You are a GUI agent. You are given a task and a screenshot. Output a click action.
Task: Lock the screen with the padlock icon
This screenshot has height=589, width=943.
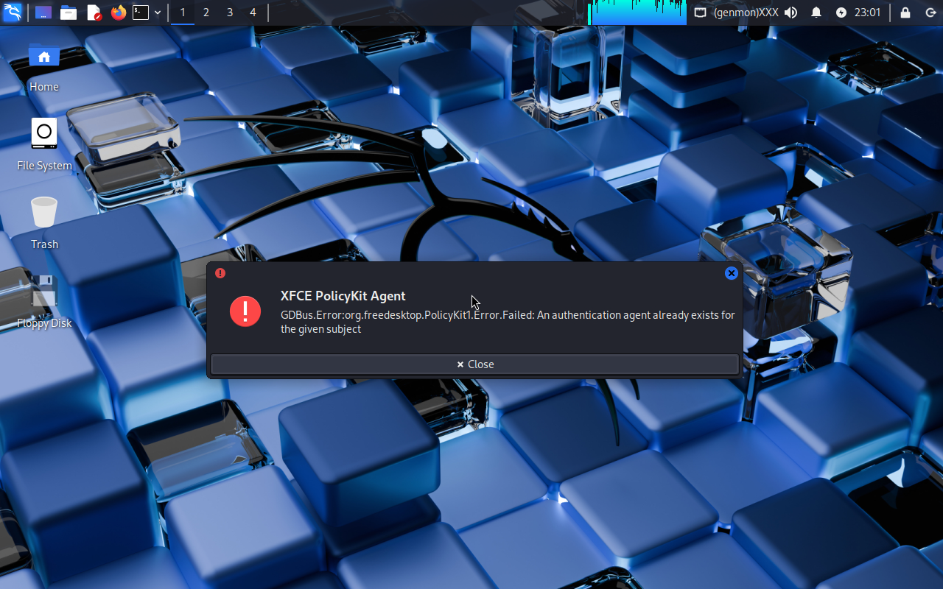[905, 13]
